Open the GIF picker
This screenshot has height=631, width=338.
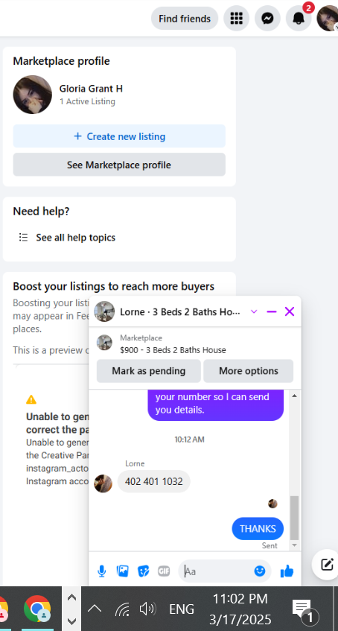tap(164, 571)
